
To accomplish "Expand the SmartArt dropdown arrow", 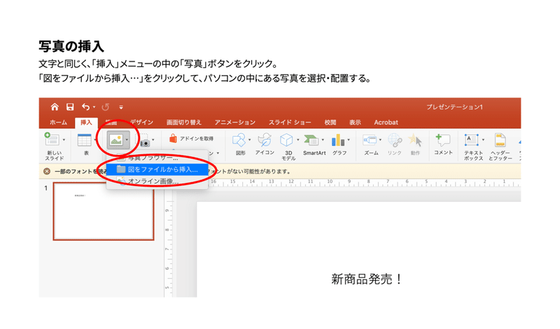I will click(323, 140).
